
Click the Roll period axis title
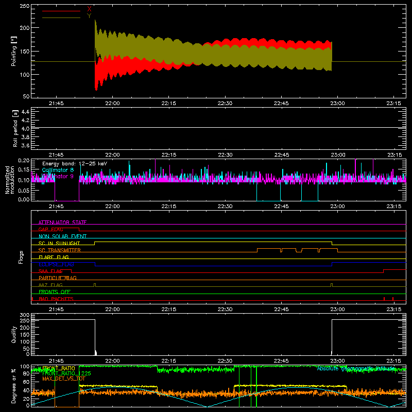15,128
